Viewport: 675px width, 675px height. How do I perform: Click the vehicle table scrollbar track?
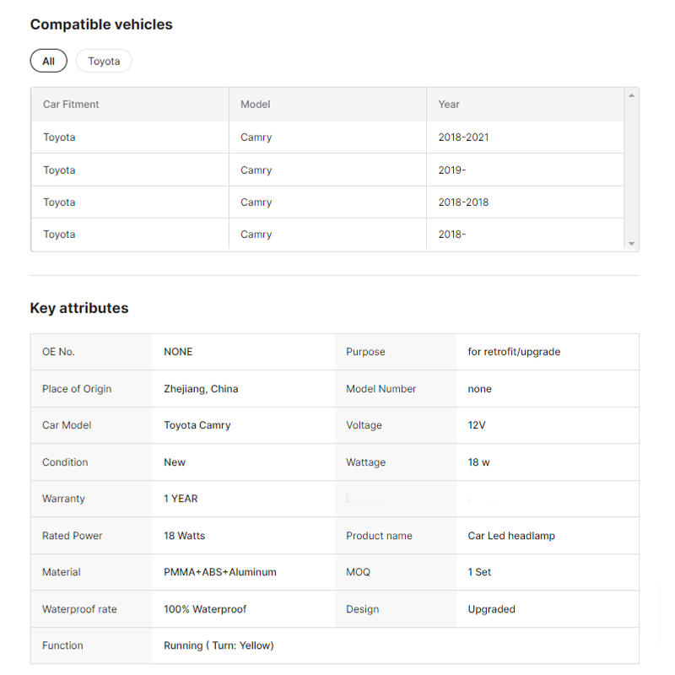(631, 169)
